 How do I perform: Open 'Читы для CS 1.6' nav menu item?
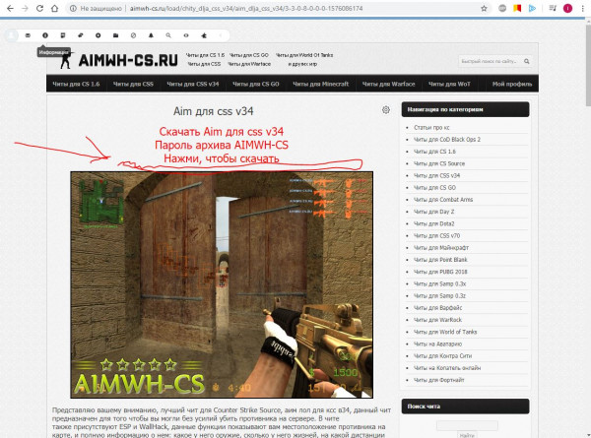point(76,84)
